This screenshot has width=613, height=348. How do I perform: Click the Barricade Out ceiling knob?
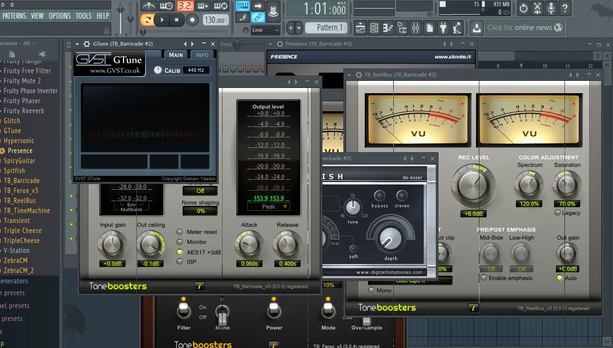point(150,245)
